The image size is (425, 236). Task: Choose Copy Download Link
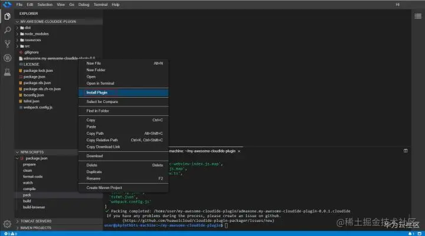click(123, 147)
